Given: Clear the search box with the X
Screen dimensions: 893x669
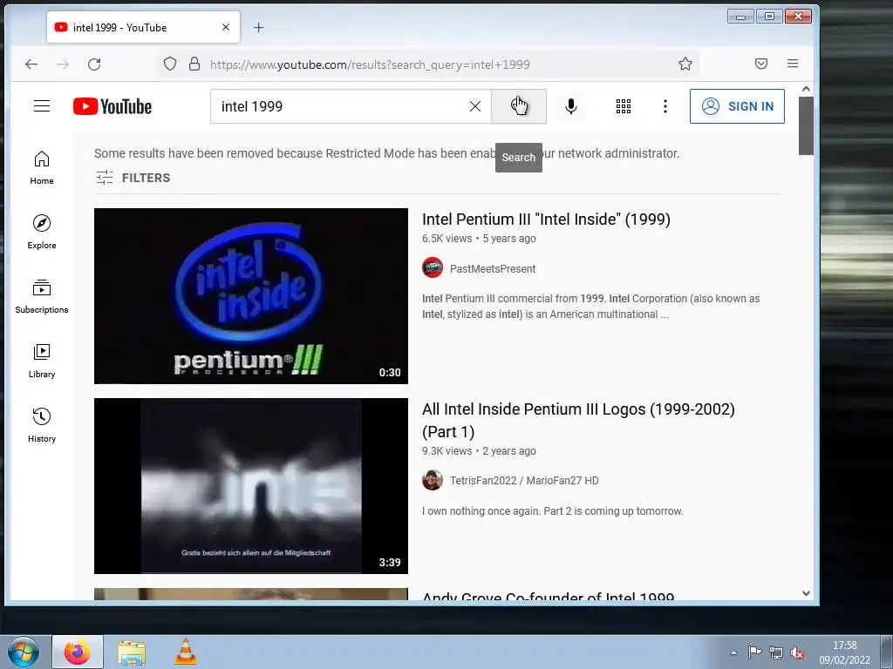Looking at the screenshot, I should [x=475, y=106].
